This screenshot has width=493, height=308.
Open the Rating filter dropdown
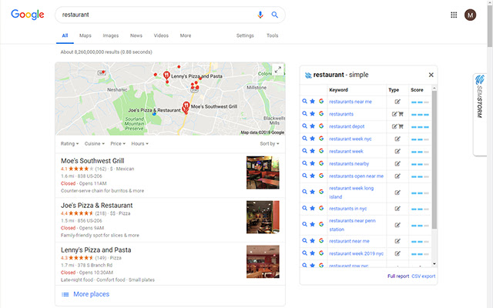[69, 144]
